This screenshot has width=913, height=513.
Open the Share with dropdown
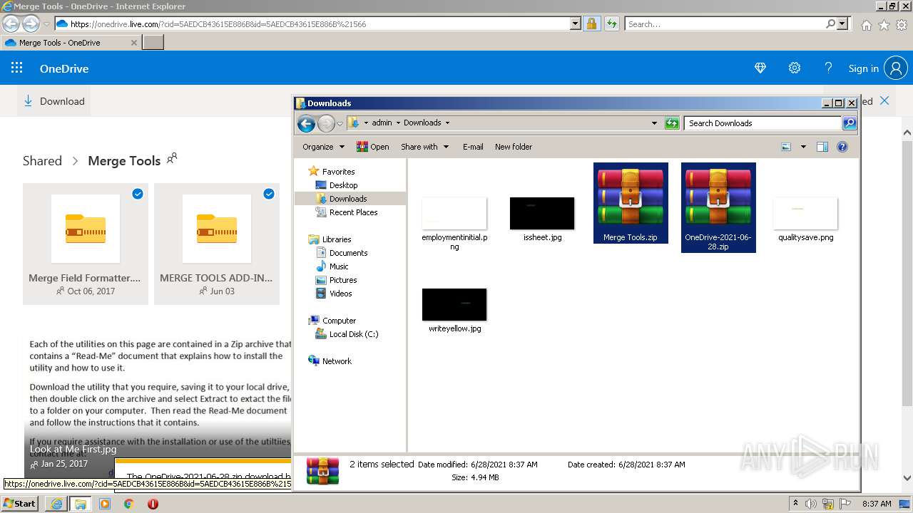click(425, 147)
